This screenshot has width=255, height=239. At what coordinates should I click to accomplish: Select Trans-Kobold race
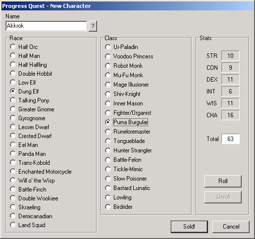tap(30, 163)
